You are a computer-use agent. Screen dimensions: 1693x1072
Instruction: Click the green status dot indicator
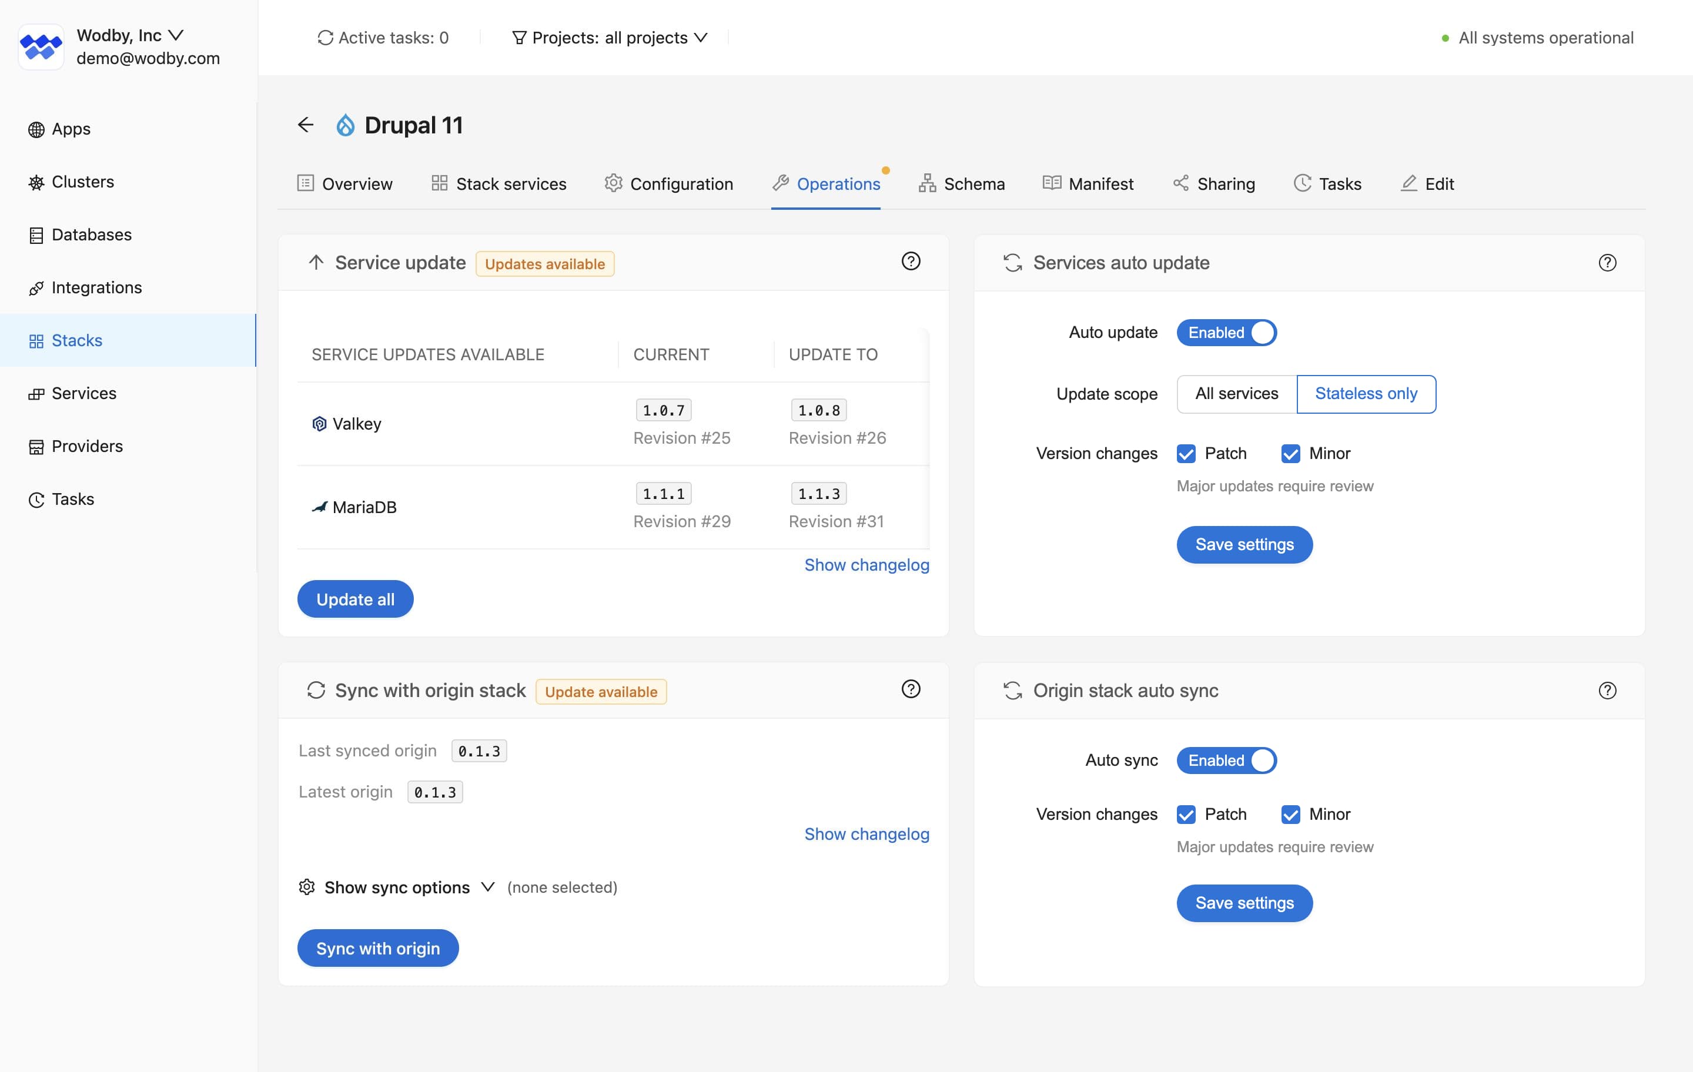pyautogui.click(x=1445, y=38)
